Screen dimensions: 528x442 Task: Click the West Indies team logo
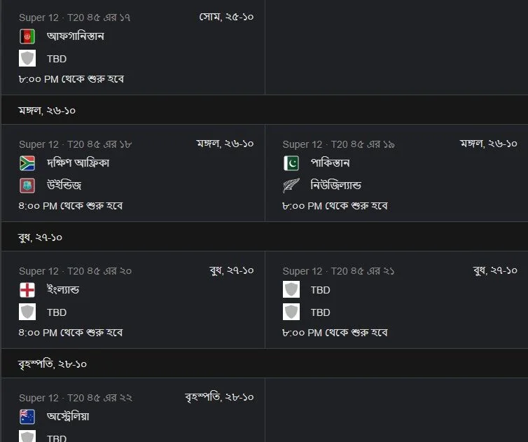pyautogui.click(x=27, y=186)
